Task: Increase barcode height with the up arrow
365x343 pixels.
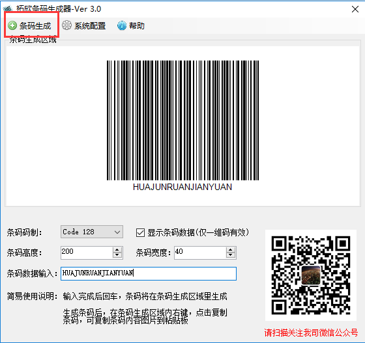Action: tap(117, 250)
